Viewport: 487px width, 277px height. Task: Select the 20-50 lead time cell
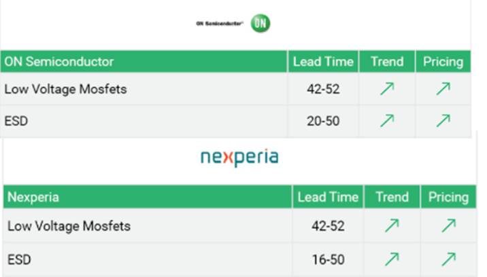pos(323,121)
